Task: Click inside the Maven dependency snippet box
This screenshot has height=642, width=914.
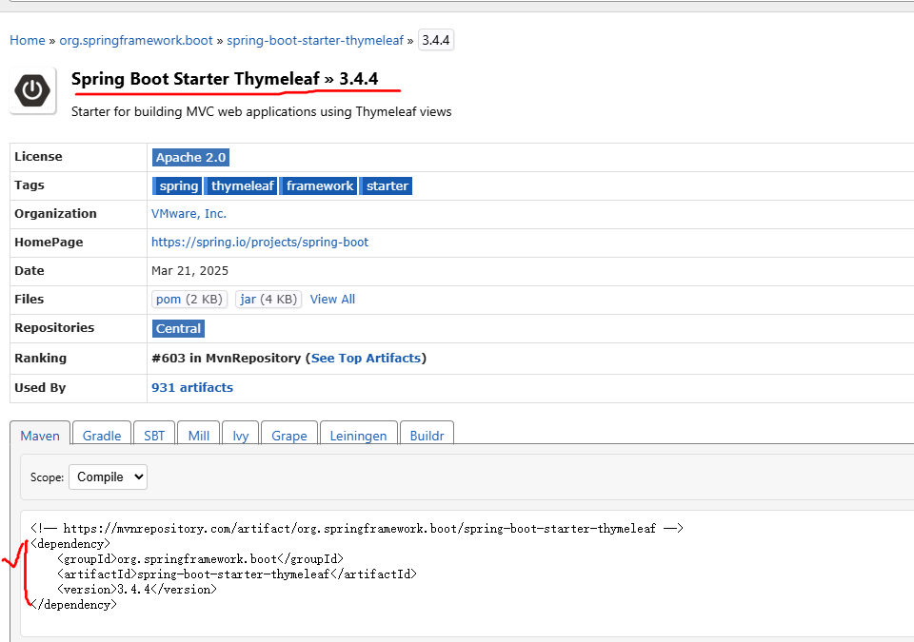Action: [x=467, y=574]
